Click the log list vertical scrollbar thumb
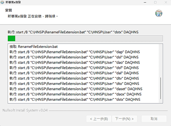171x126 pixels. (x=160, y=88)
